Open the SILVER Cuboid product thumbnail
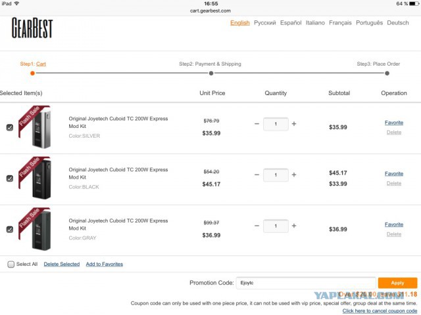421x315 pixels. click(x=34, y=127)
